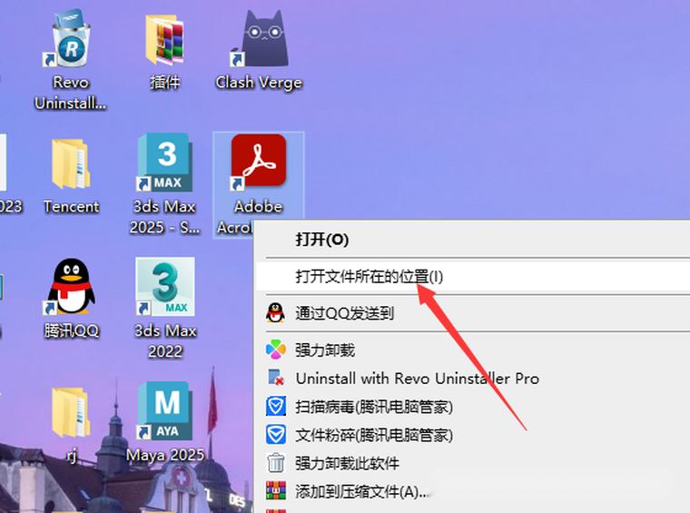
Task: Select the rj folder icon
Action: click(x=71, y=413)
